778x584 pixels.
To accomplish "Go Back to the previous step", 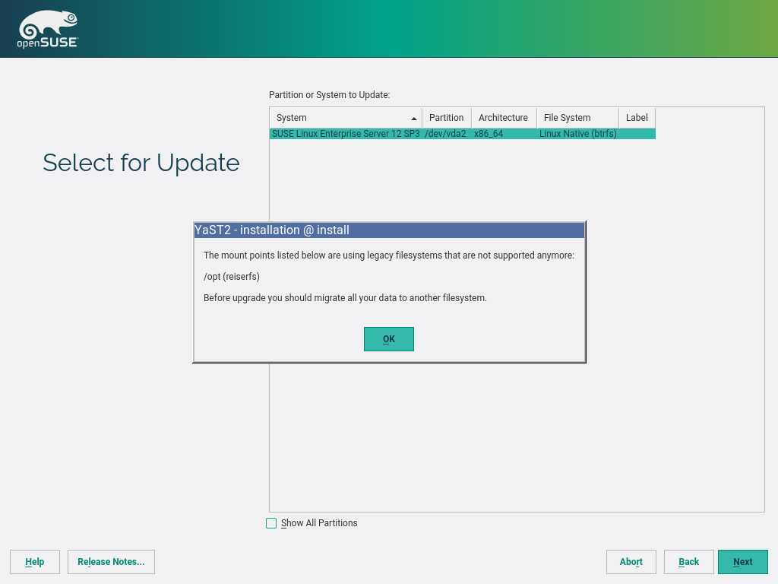I will click(x=688, y=562).
